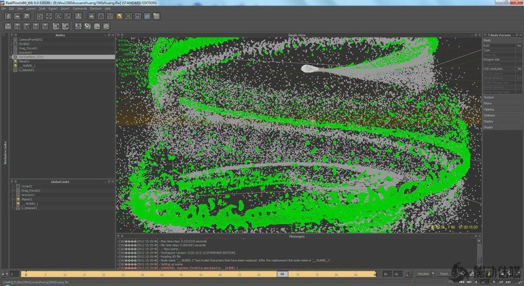Open the dropdown arrow next to Simulate

433,274
